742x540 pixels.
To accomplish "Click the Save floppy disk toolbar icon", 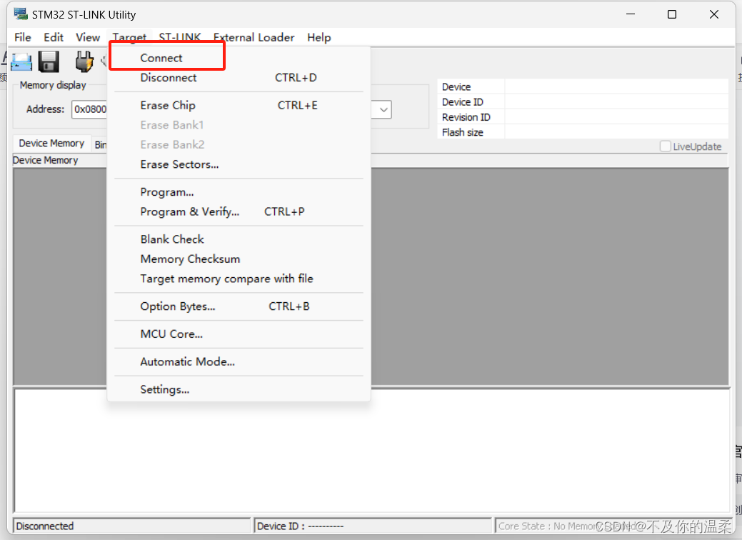I will (x=49, y=61).
